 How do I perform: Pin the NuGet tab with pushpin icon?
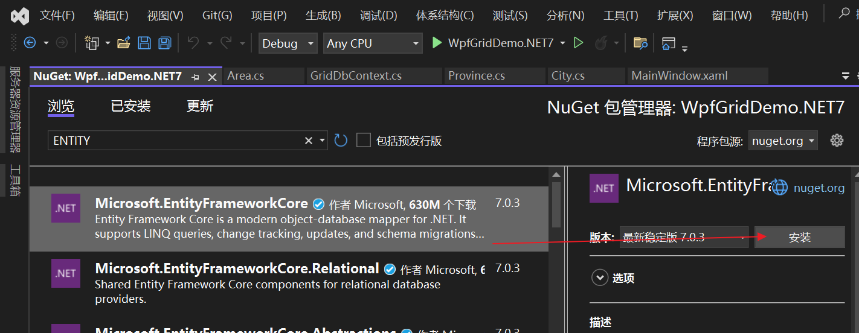195,77
